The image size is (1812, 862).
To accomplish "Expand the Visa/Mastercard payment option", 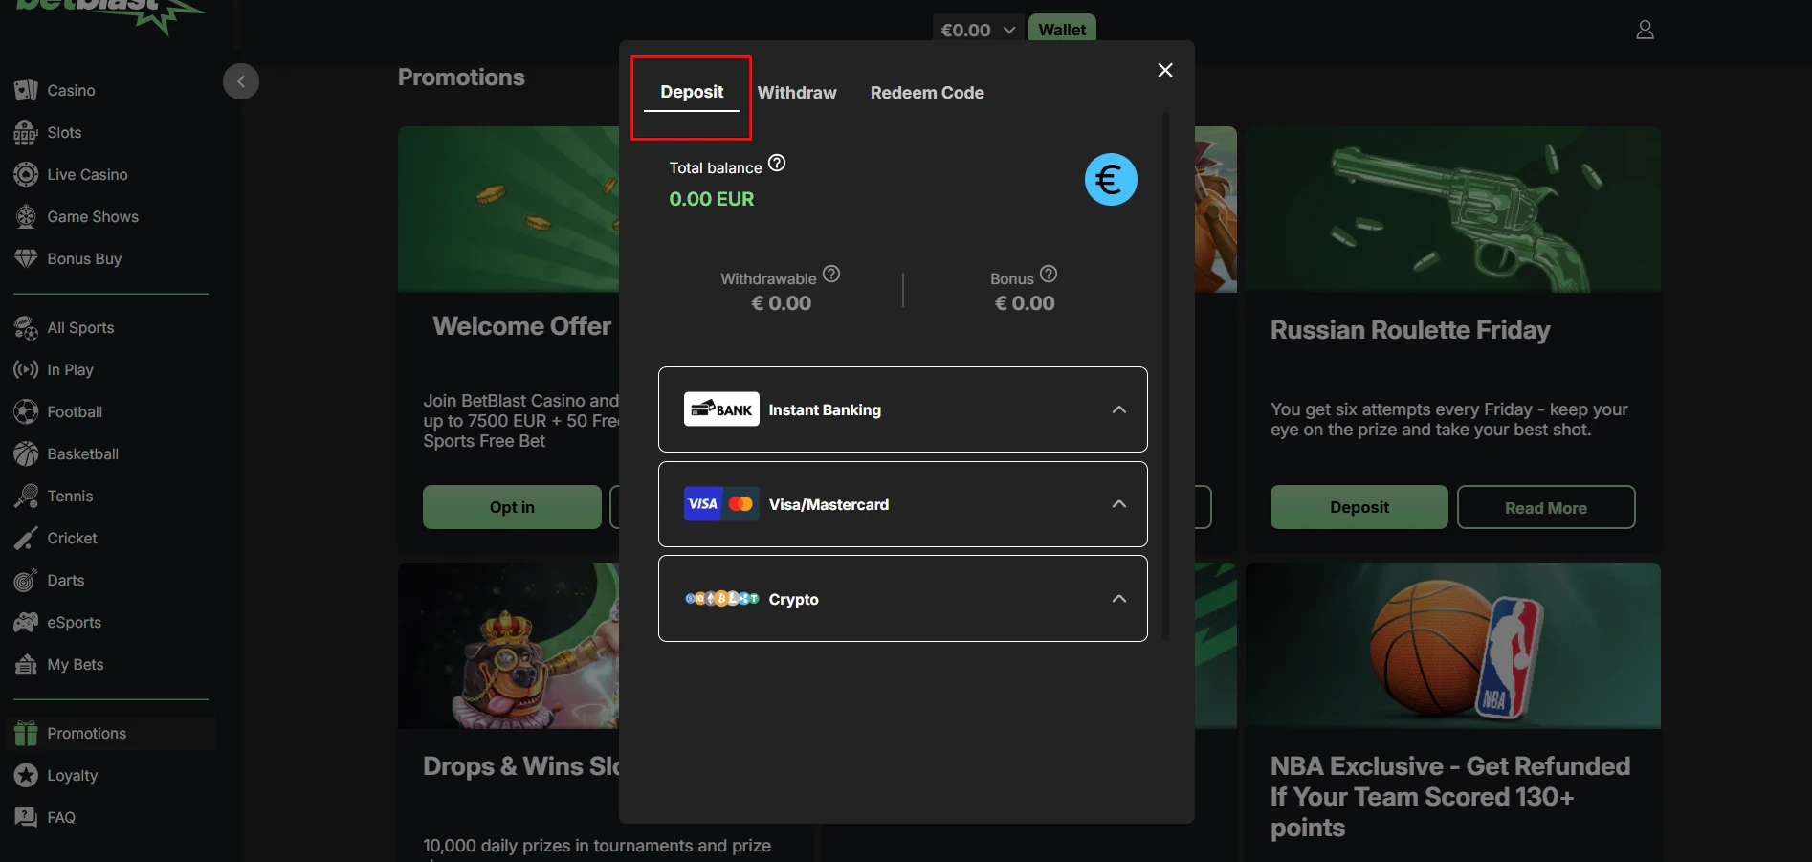I will 903,504.
